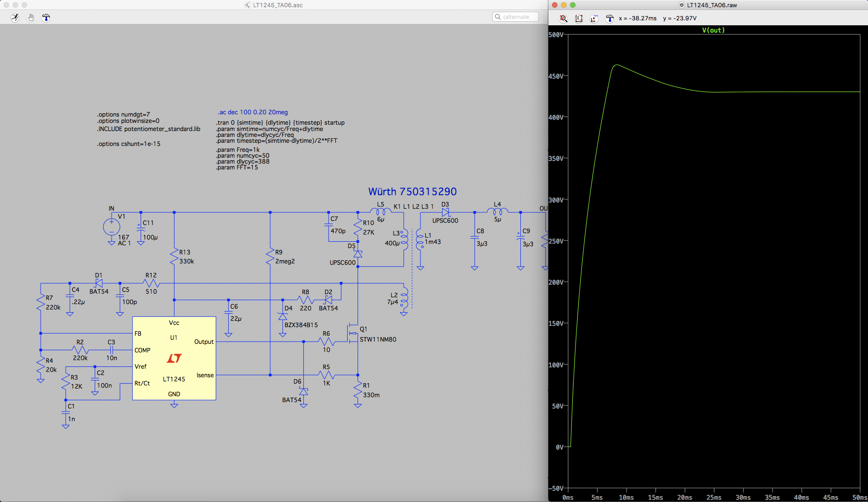Halt the simulation with the hand icon
This screenshot has width=868, height=502.
tap(30, 18)
